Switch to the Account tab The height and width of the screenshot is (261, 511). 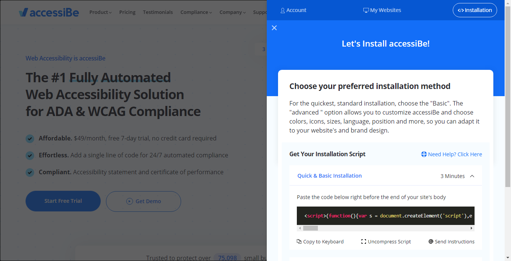(293, 11)
